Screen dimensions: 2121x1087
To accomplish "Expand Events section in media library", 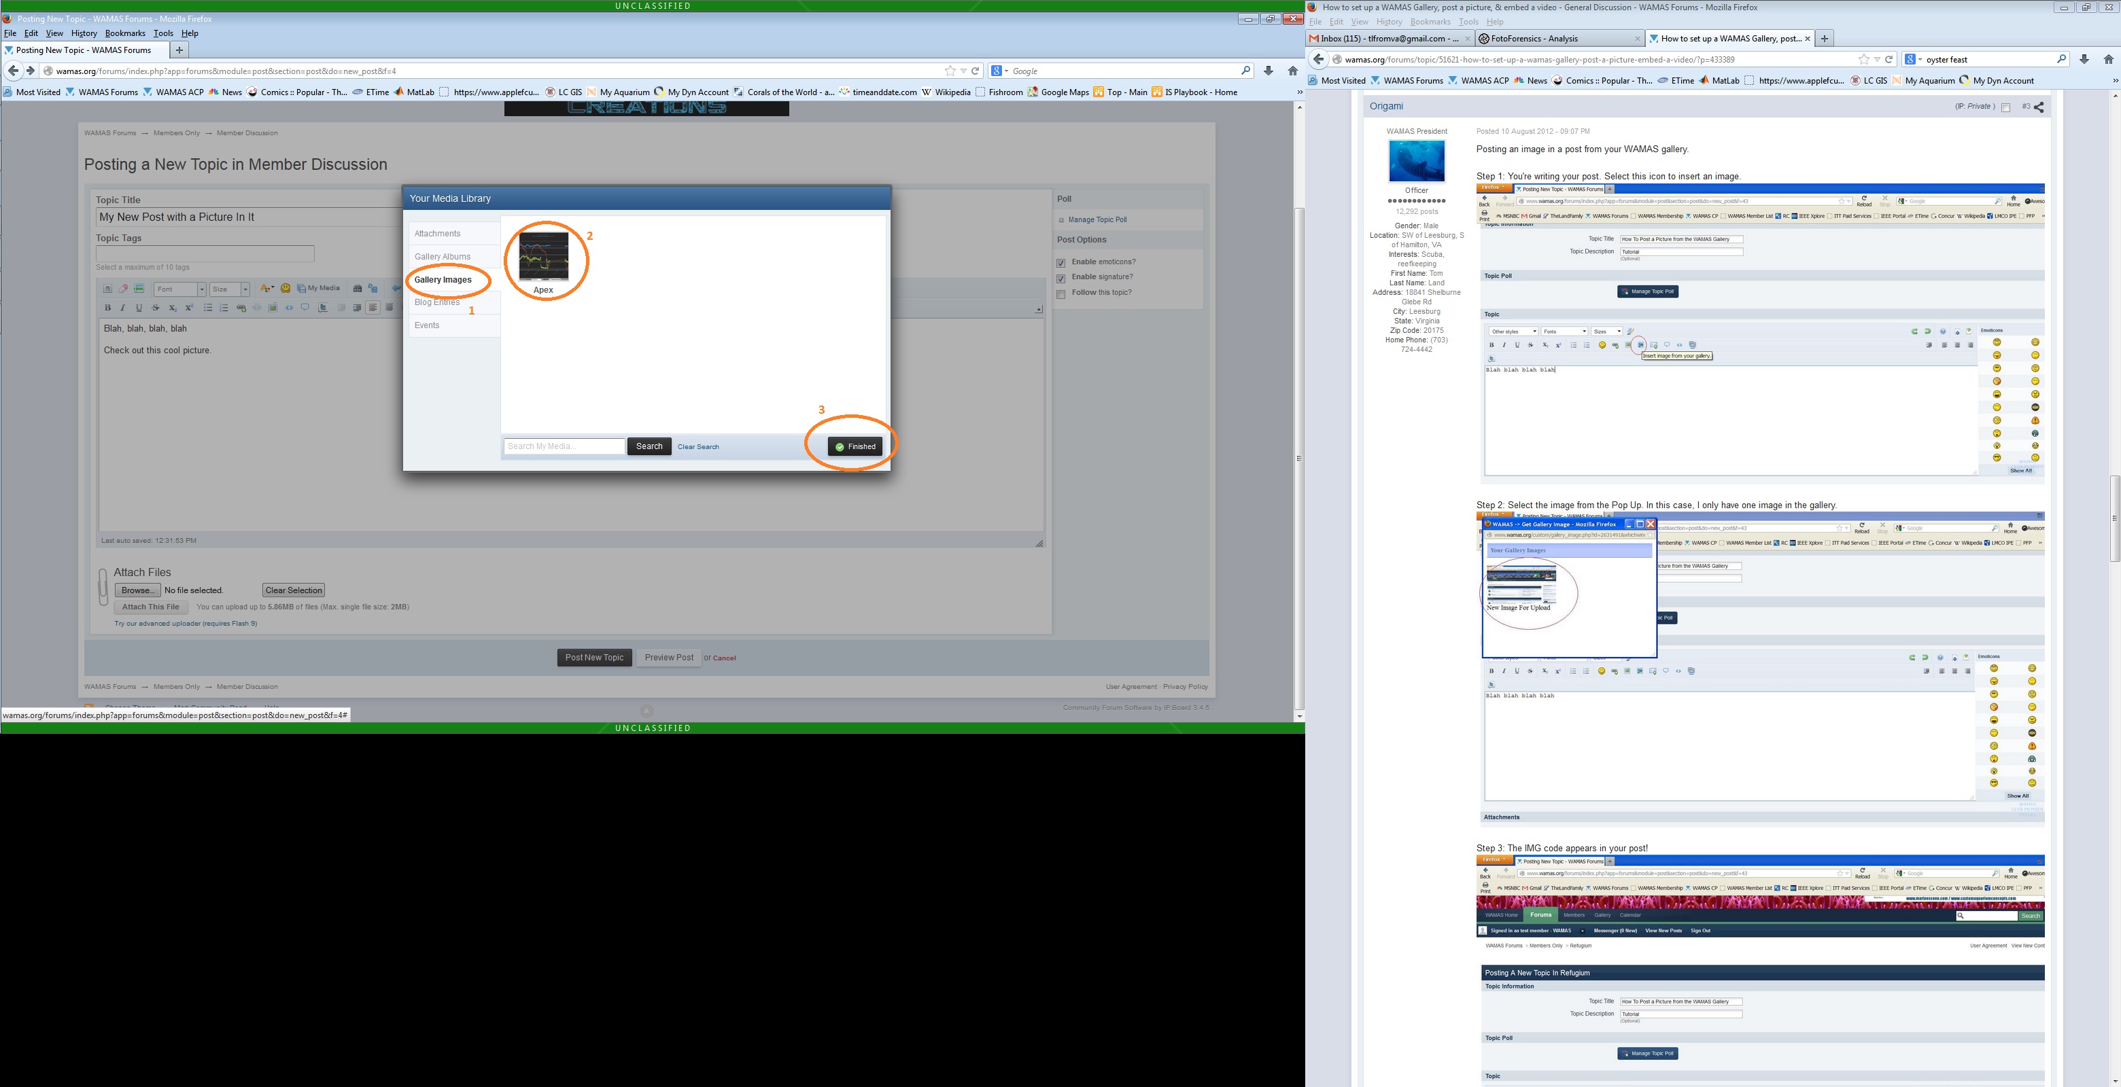I will [426, 325].
